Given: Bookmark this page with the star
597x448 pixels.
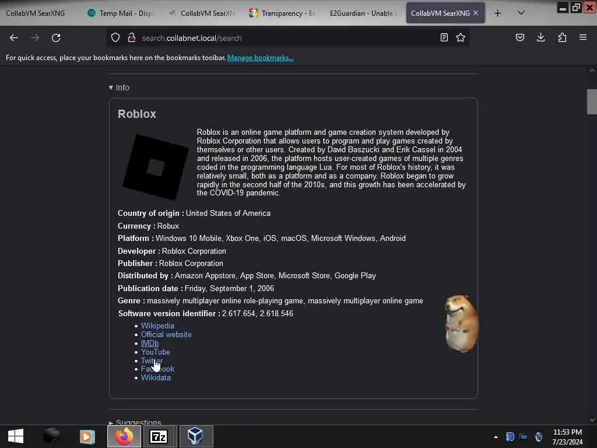Looking at the screenshot, I should coord(461,37).
